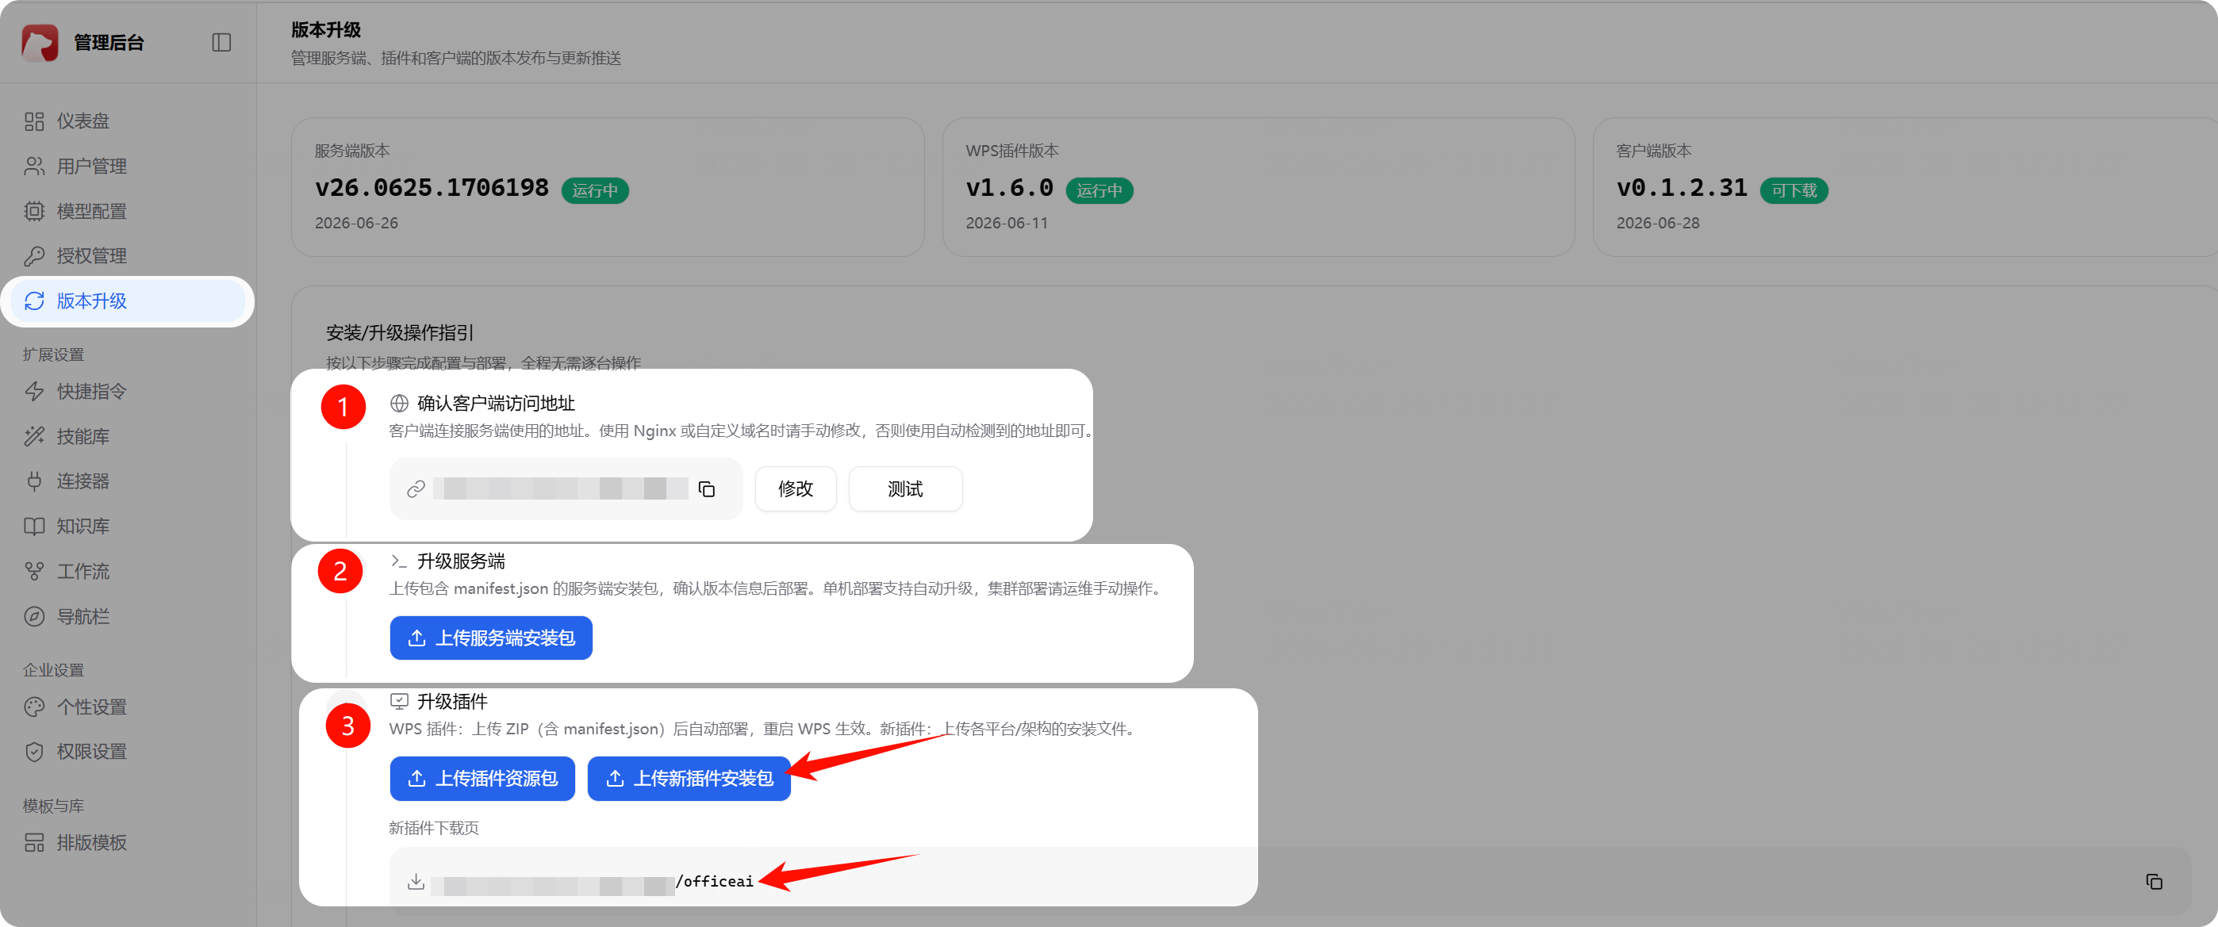Click the 快捷指令 lightning icon
The width and height of the screenshot is (2218, 927).
(34, 392)
